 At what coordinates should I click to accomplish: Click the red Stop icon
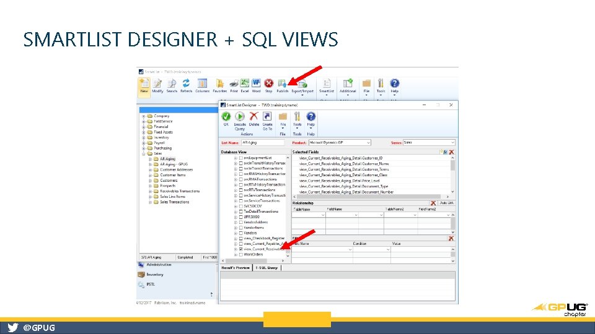(x=268, y=83)
